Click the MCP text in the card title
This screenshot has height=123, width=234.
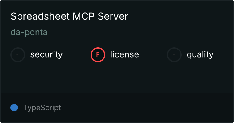point(83,16)
